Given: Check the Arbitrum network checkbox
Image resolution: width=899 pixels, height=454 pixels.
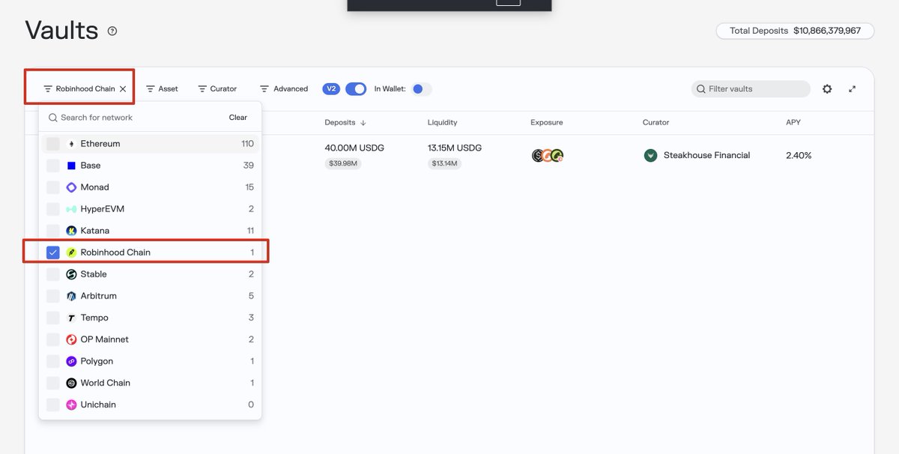Looking at the screenshot, I should pyautogui.click(x=52, y=296).
